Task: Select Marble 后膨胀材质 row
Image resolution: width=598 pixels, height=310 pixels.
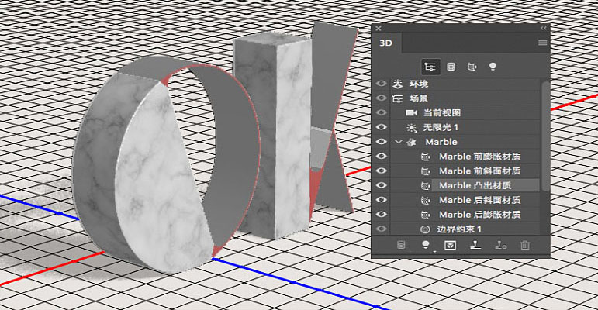Action: click(x=465, y=215)
